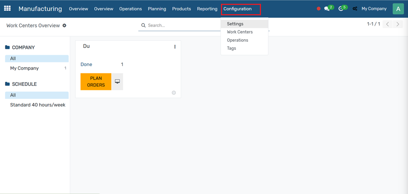This screenshot has width=408, height=194.
Task: Open the activities clock icon
Action: (x=341, y=9)
